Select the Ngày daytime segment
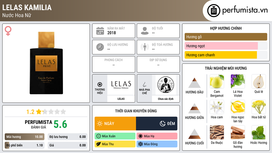272x153 pixels. tap(115, 124)
